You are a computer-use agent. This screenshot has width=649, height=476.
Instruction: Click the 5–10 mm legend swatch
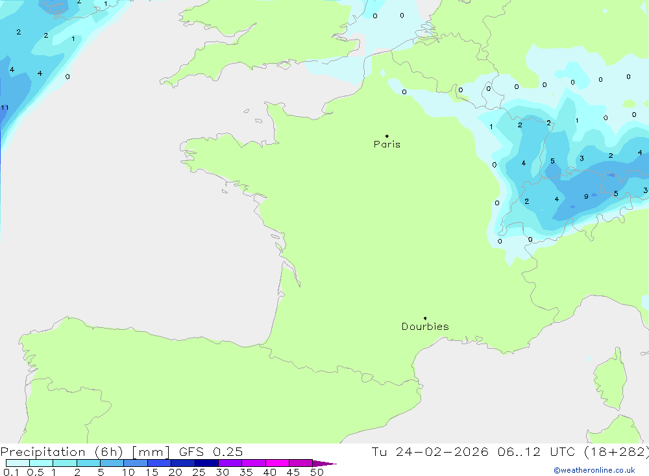coord(112,463)
